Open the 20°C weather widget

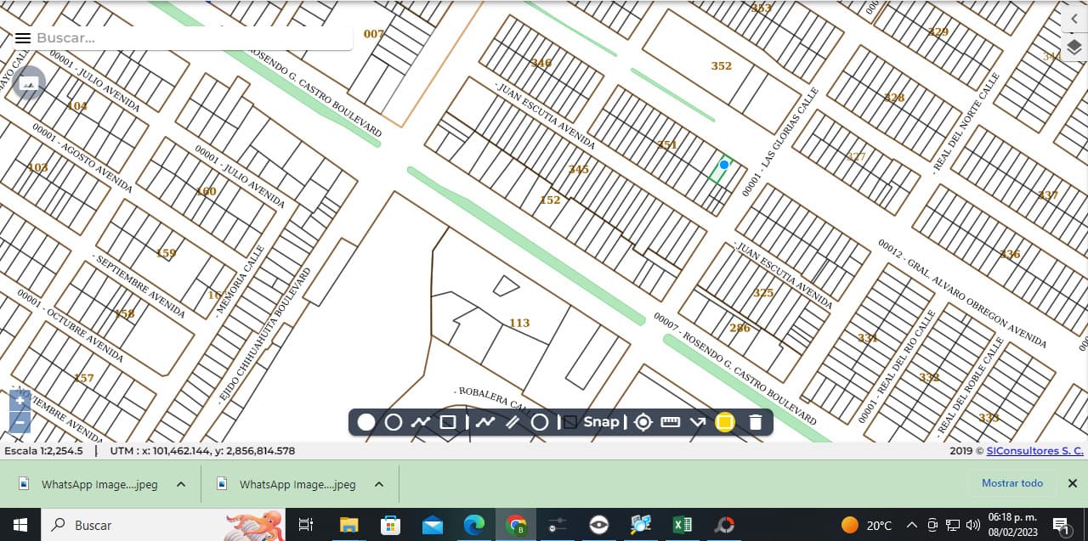tap(866, 525)
